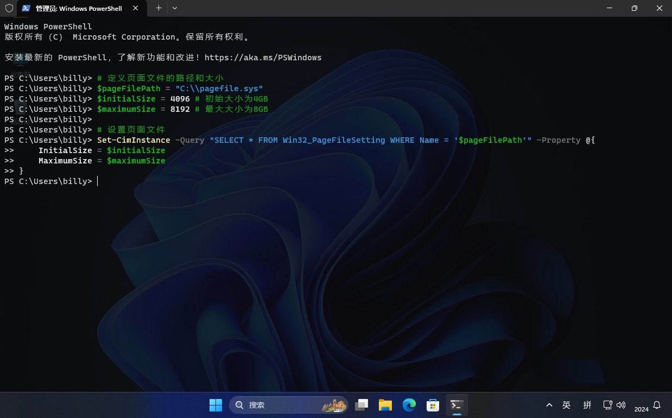Open the network status tray icon
This screenshot has height=418, width=672.
click(x=607, y=405)
